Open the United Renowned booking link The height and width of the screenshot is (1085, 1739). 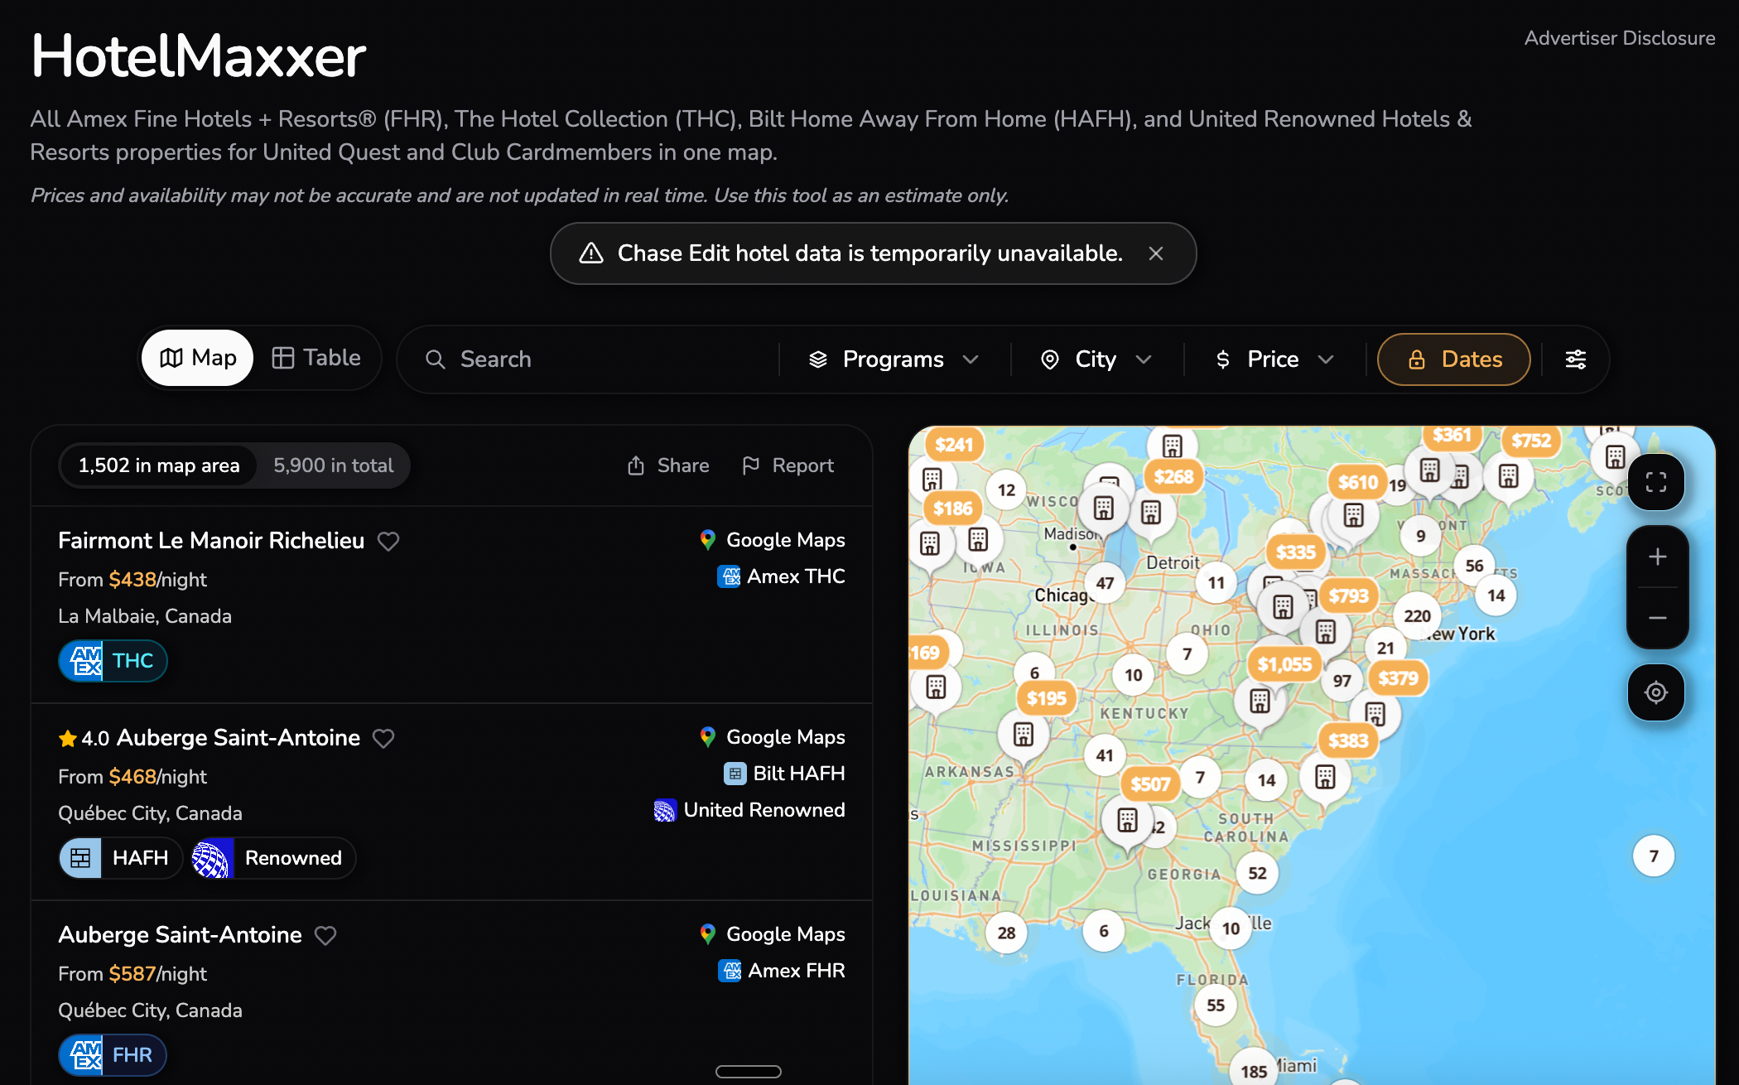pos(749,810)
